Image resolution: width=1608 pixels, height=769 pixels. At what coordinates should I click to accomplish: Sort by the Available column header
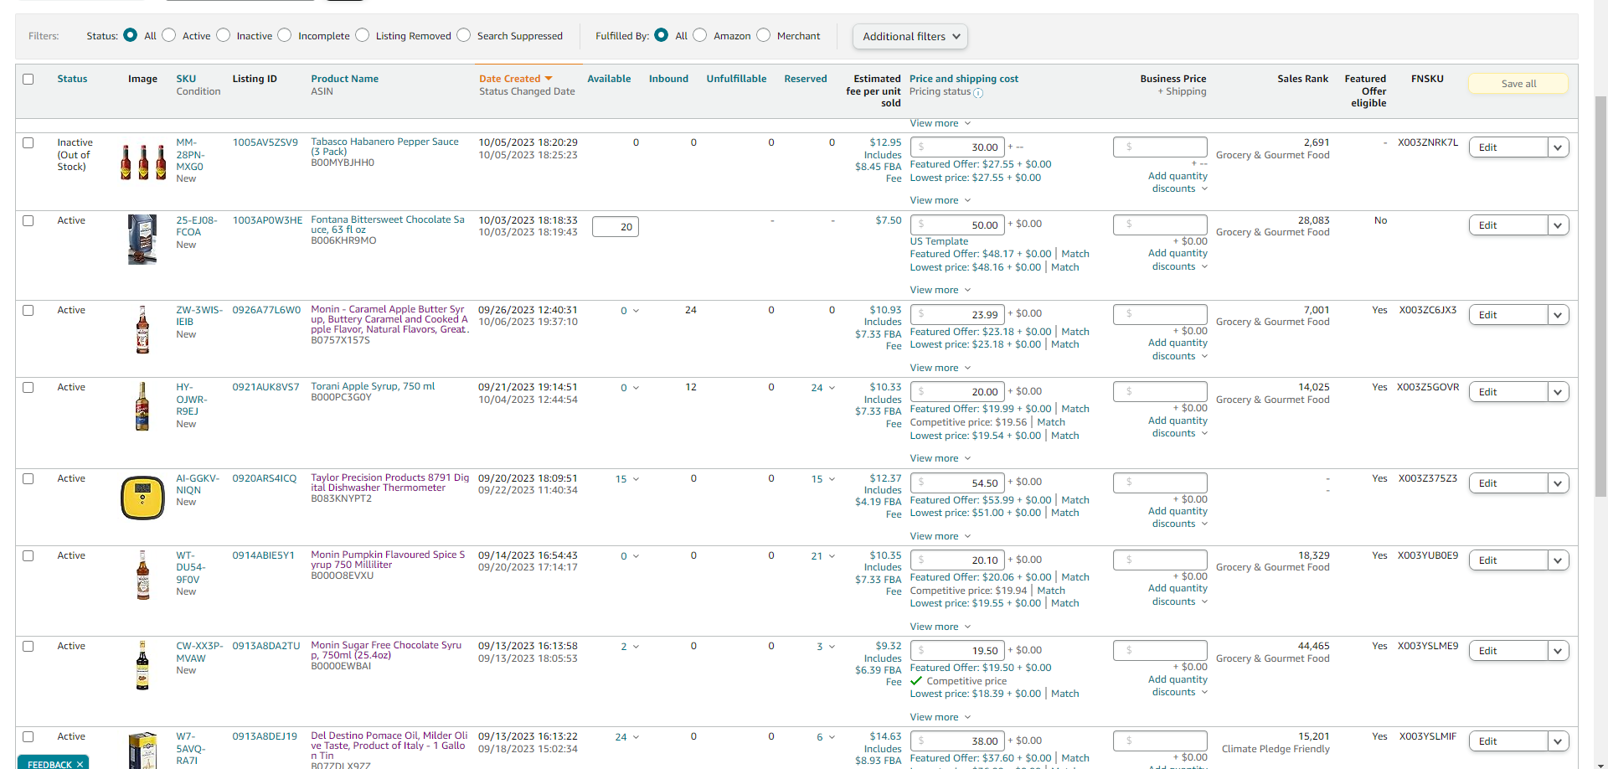point(609,79)
